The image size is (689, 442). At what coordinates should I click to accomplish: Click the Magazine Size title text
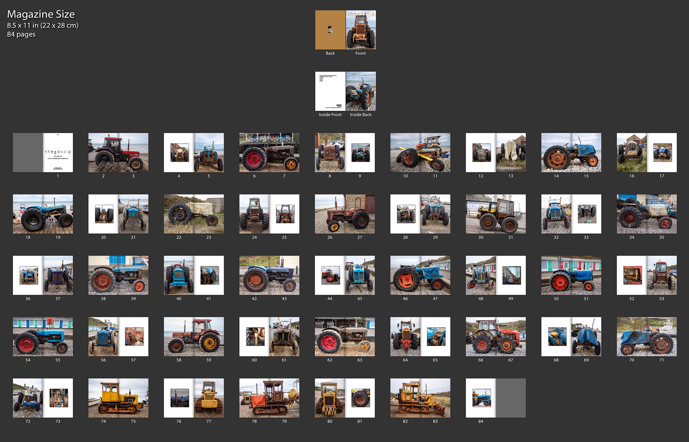pos(41,14)
